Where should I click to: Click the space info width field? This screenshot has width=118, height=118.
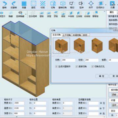point(93,103)
